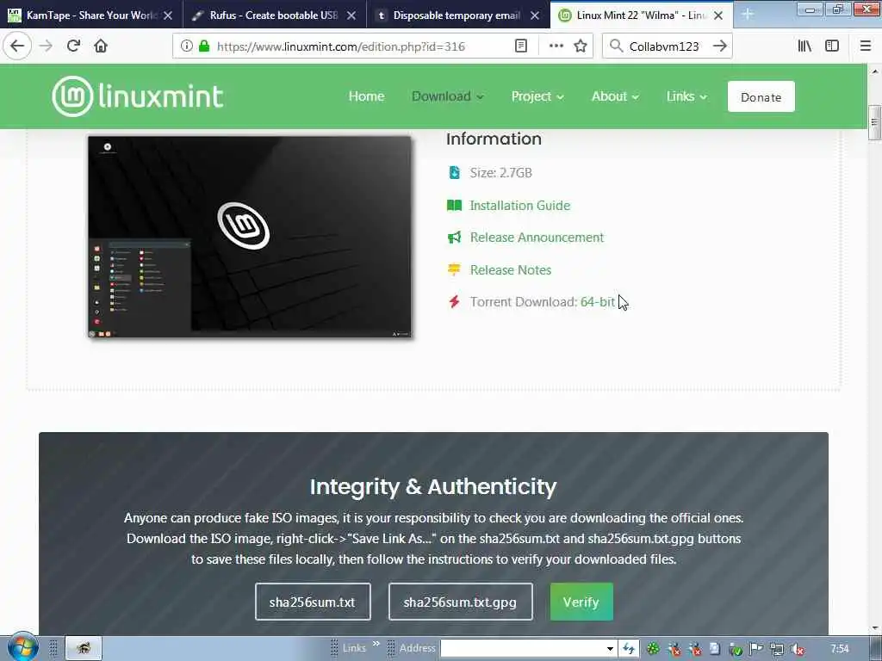Expand the Links menu on site
The height and width of the screenshot is (661, 882).
[686, 96]
